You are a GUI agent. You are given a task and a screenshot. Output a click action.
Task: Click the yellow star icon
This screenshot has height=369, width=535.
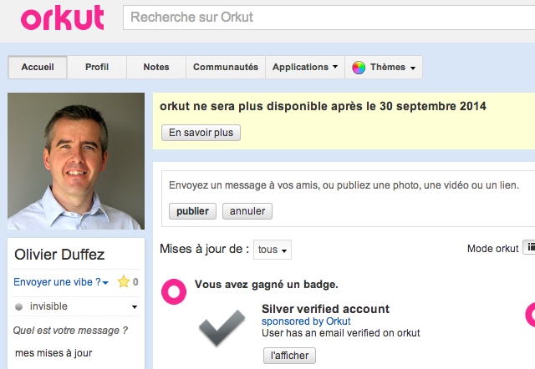(124, 282)
